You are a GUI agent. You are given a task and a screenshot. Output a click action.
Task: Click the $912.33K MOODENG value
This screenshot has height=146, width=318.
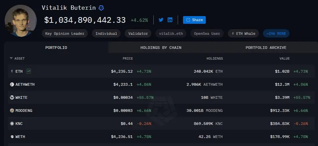pos(280,111)
